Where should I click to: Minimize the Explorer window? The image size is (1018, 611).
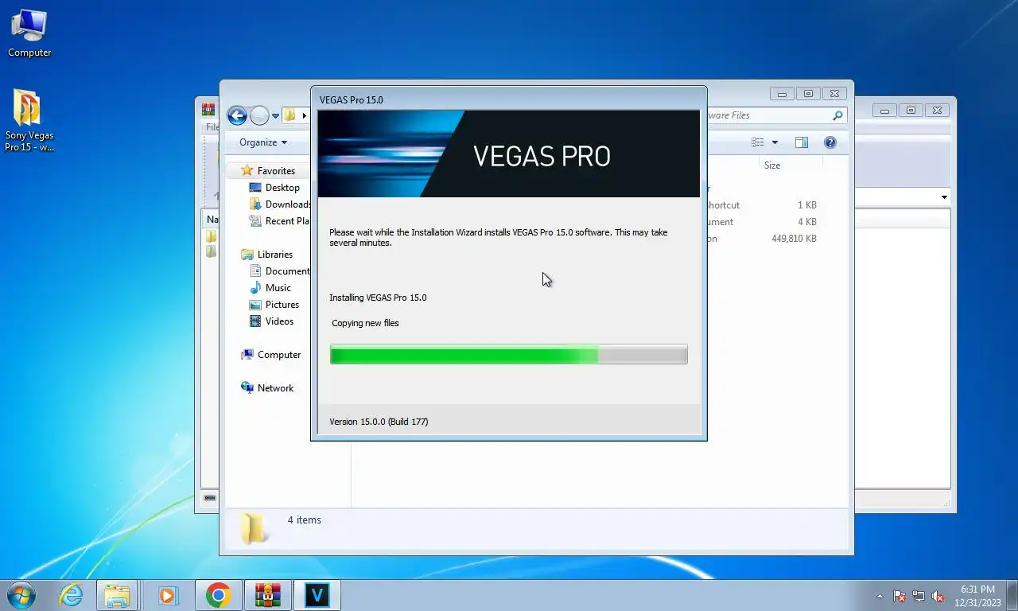(x=782, y=94)
